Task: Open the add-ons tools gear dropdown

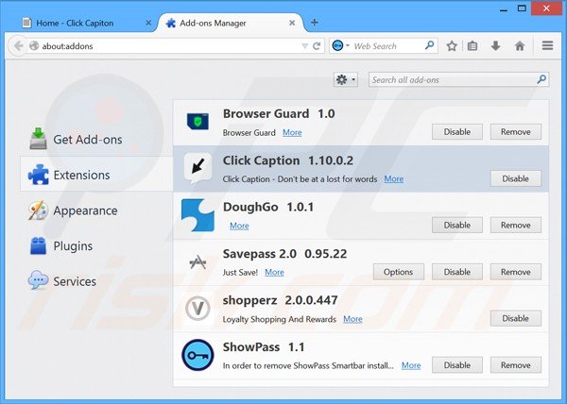Action: tap(345, 79)
